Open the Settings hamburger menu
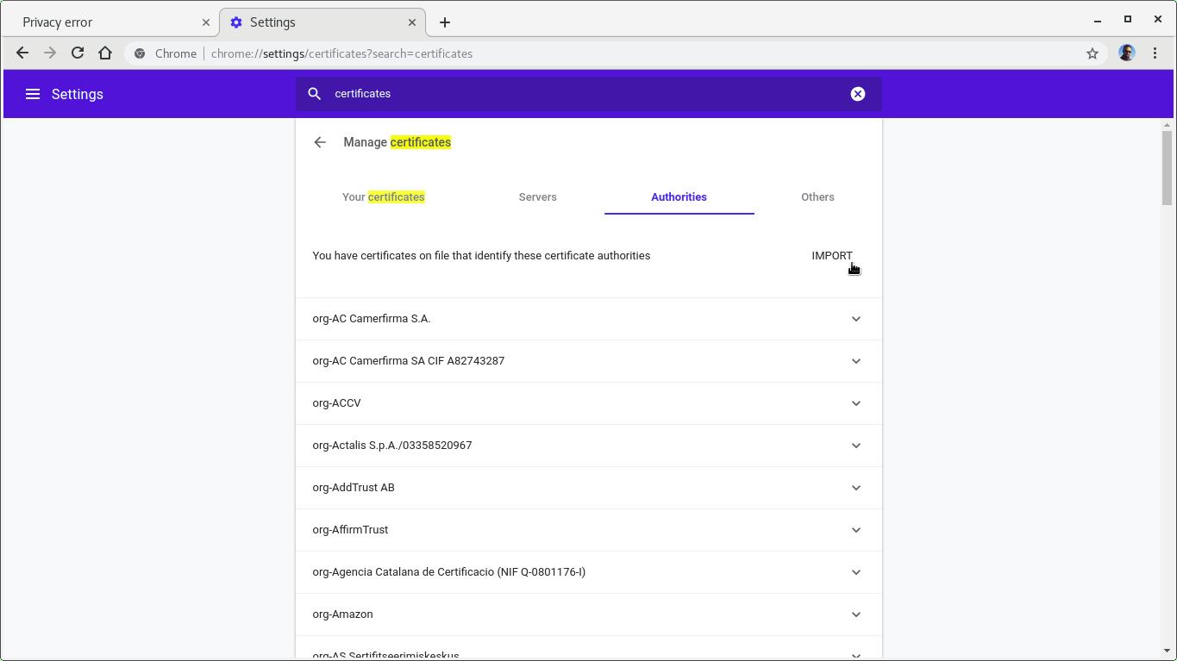Viewport: 1177px width, 661px height. 33,94
